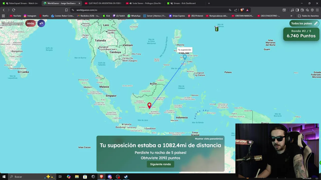The width and height of the screenshot is (321, 180).
Task: Click the Ronda #2 / 5 score panel
Action: click(x=301, y=34)
